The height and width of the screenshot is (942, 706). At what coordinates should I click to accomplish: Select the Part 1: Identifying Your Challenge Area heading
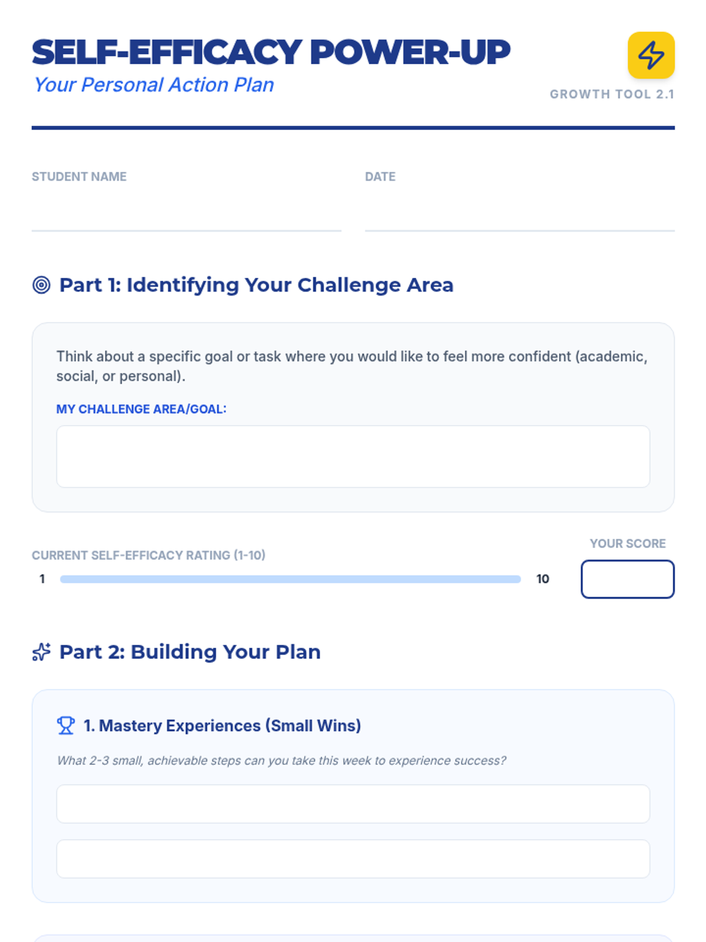point(257,285)
